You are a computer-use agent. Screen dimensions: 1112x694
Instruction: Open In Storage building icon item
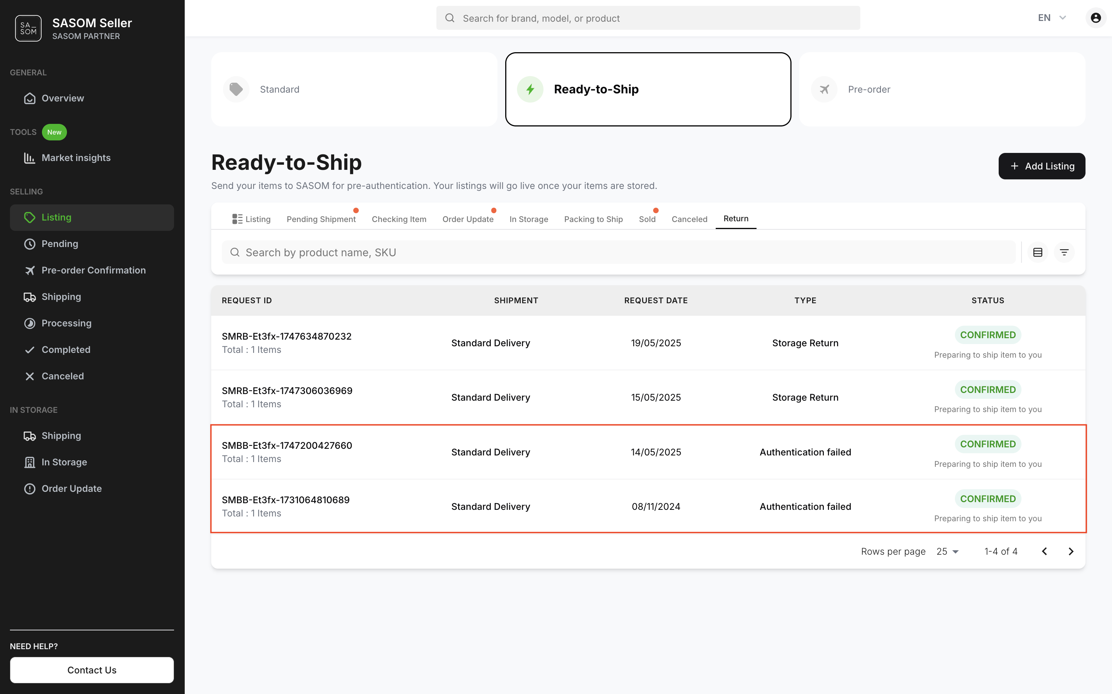point(64,462)
